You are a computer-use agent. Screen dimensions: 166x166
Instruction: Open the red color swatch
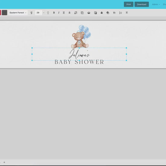pyautogui.click(x=0, y=13)
